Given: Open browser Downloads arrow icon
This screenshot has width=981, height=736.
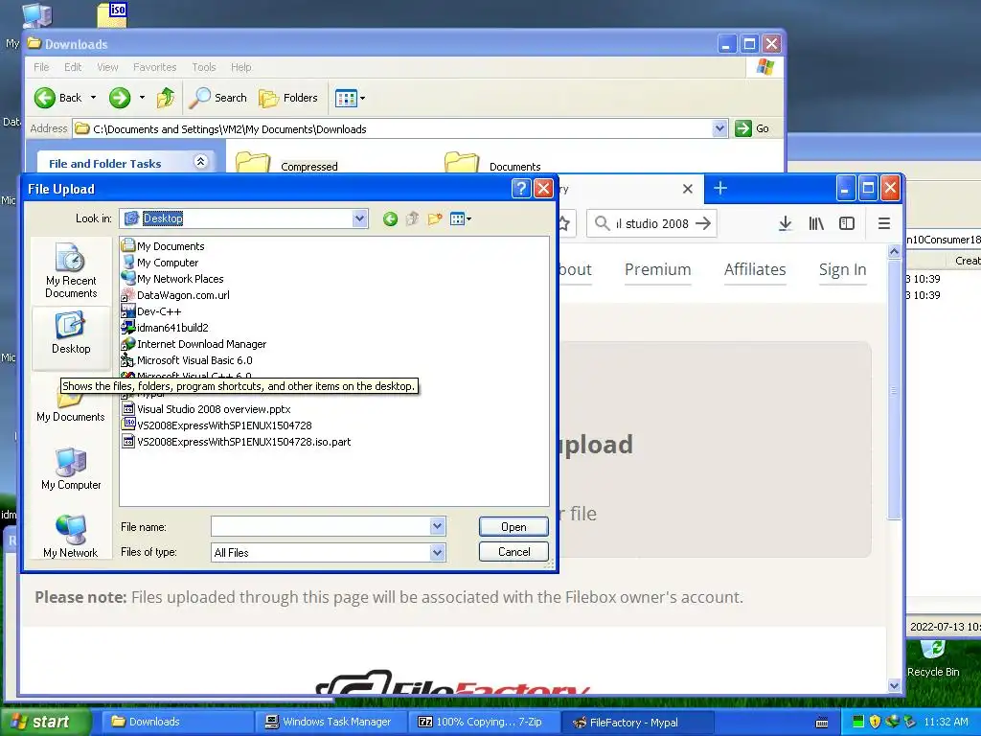Looking at the screenshot, I should (x=786, y=223).
